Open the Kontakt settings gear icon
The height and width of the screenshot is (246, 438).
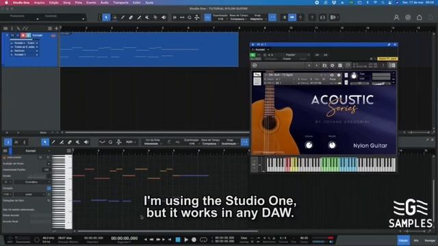332,66
